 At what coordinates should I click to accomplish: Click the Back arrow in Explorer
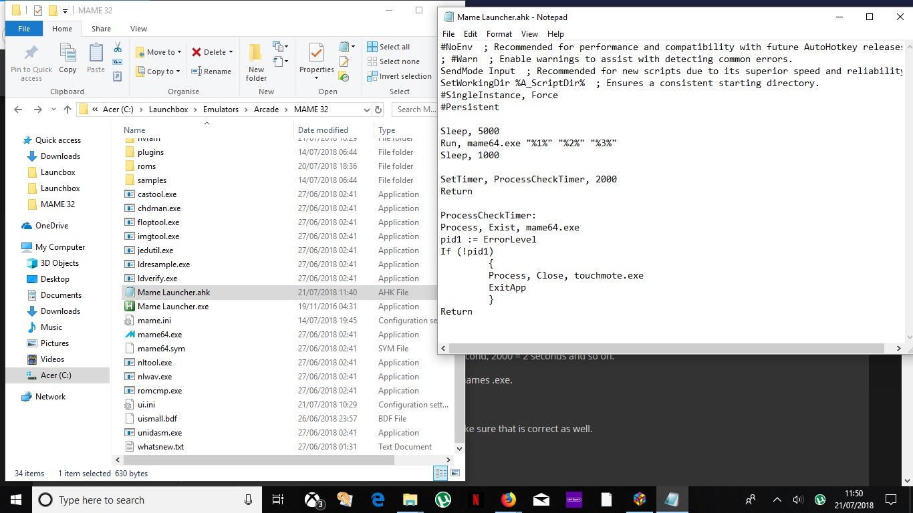tap(18, 110)
